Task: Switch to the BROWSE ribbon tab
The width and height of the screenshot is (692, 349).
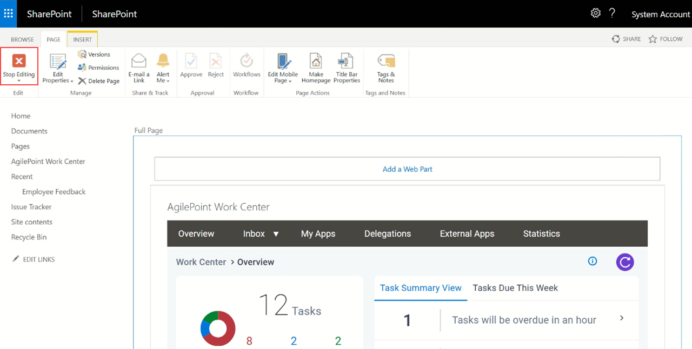Action: (x=22, y=39)
